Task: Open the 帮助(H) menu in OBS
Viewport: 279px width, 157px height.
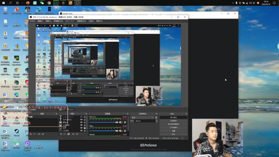Action: (99, 21)
